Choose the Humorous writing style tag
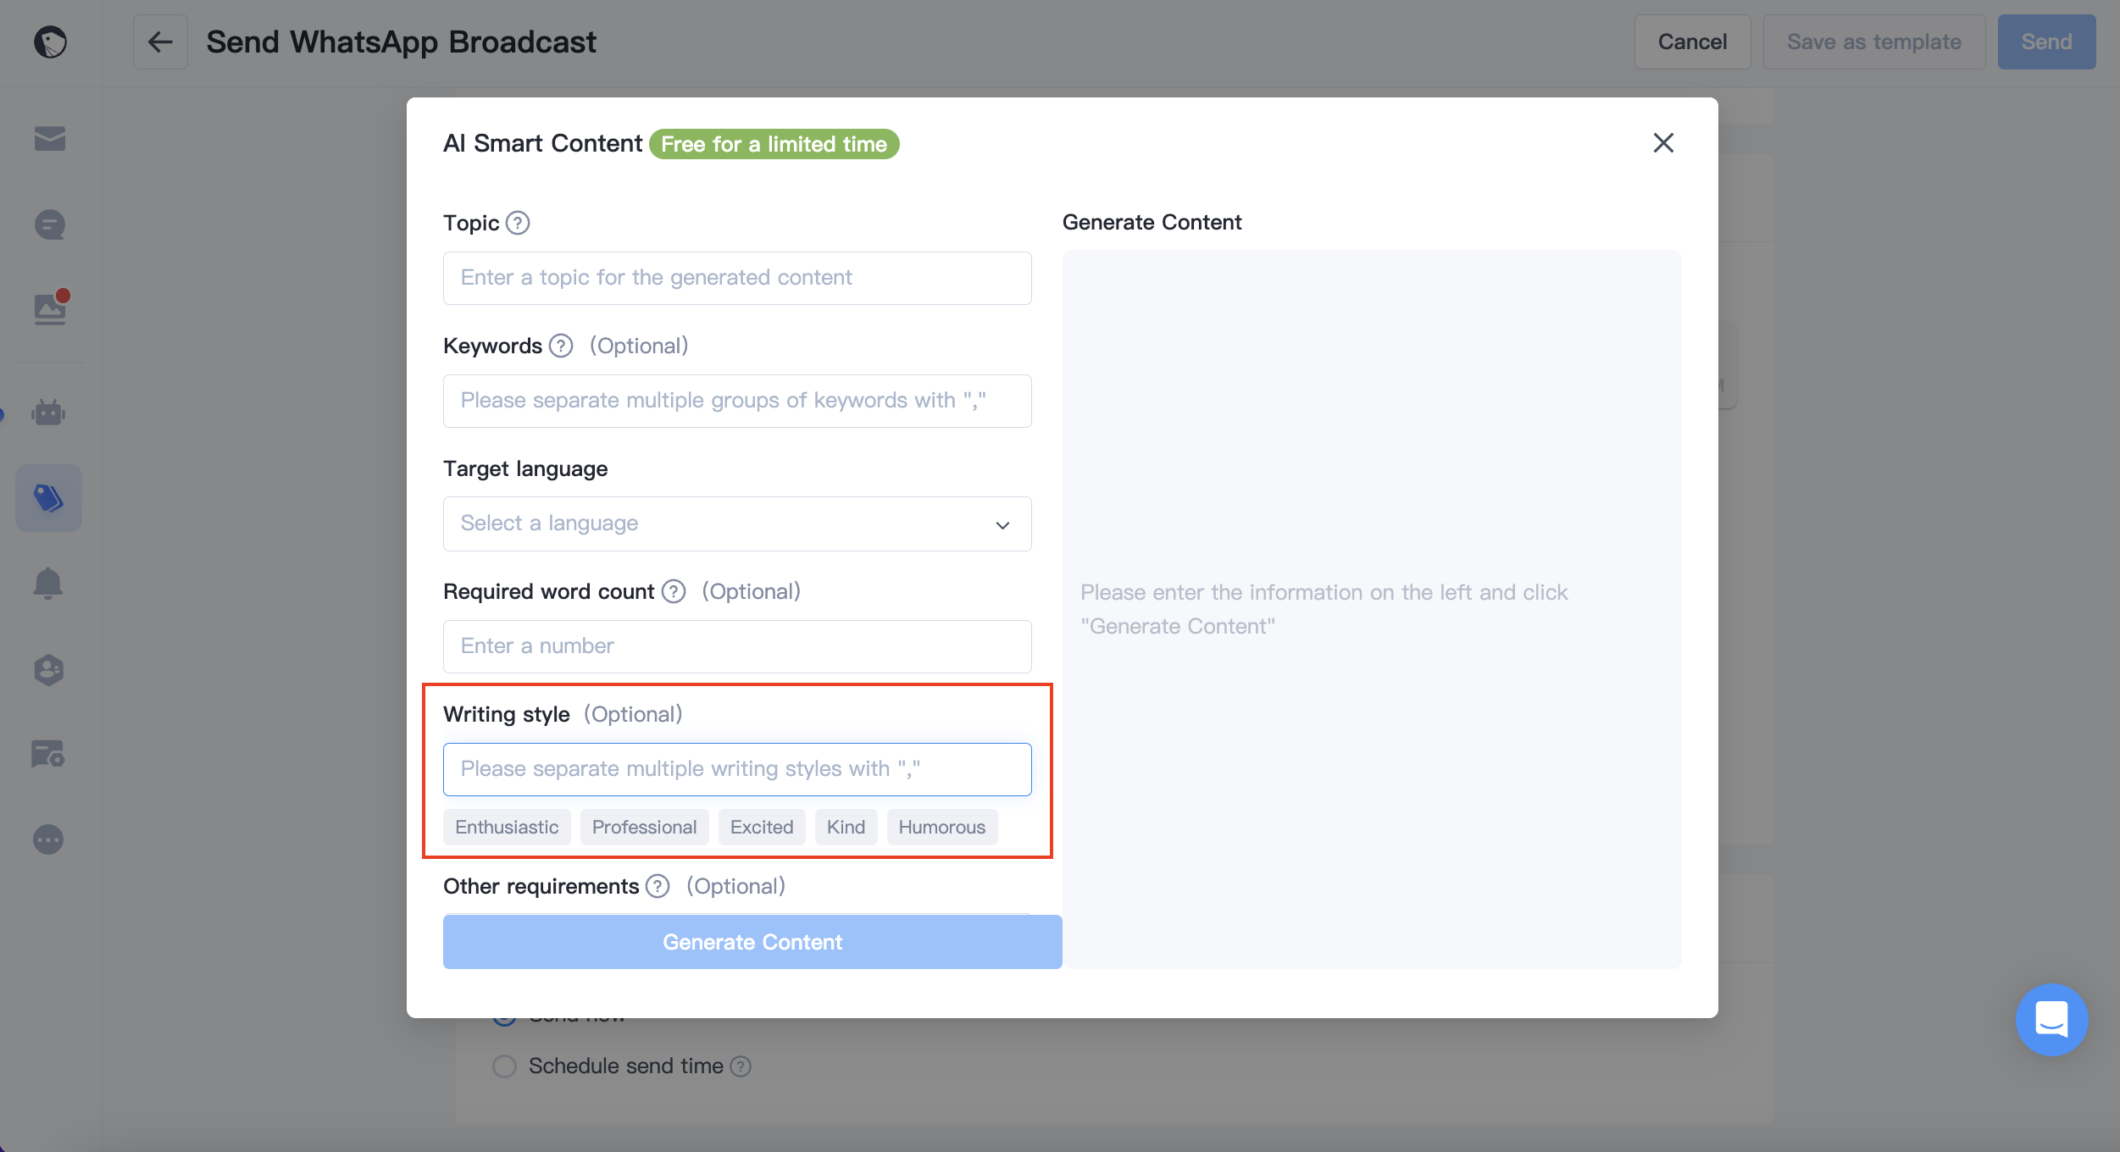The width and height of the screenshot is (2120, 1152). click(x=941, y=827)
